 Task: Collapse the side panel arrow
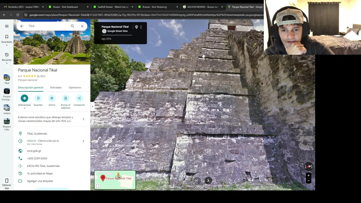pyautogui.click(x=93, y=106)
